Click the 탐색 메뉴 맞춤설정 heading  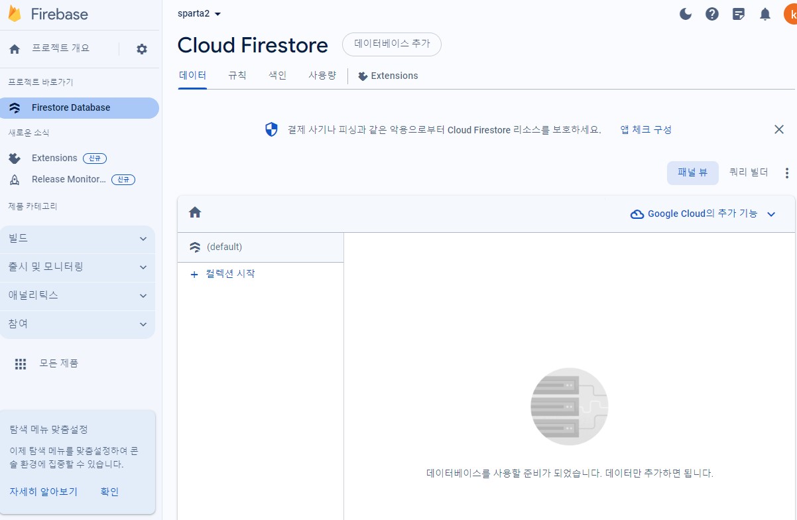click(48, 429)
